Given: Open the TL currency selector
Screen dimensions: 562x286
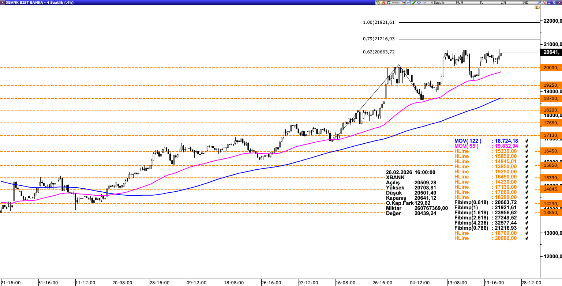Looking at the screenshot, I should [x=482, y=3].
